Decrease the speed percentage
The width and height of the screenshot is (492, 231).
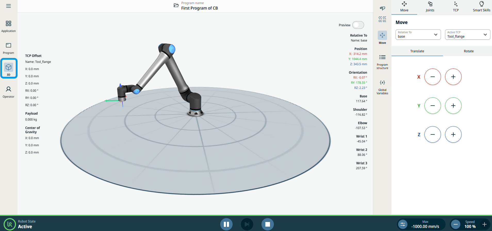tap(456, 224)
